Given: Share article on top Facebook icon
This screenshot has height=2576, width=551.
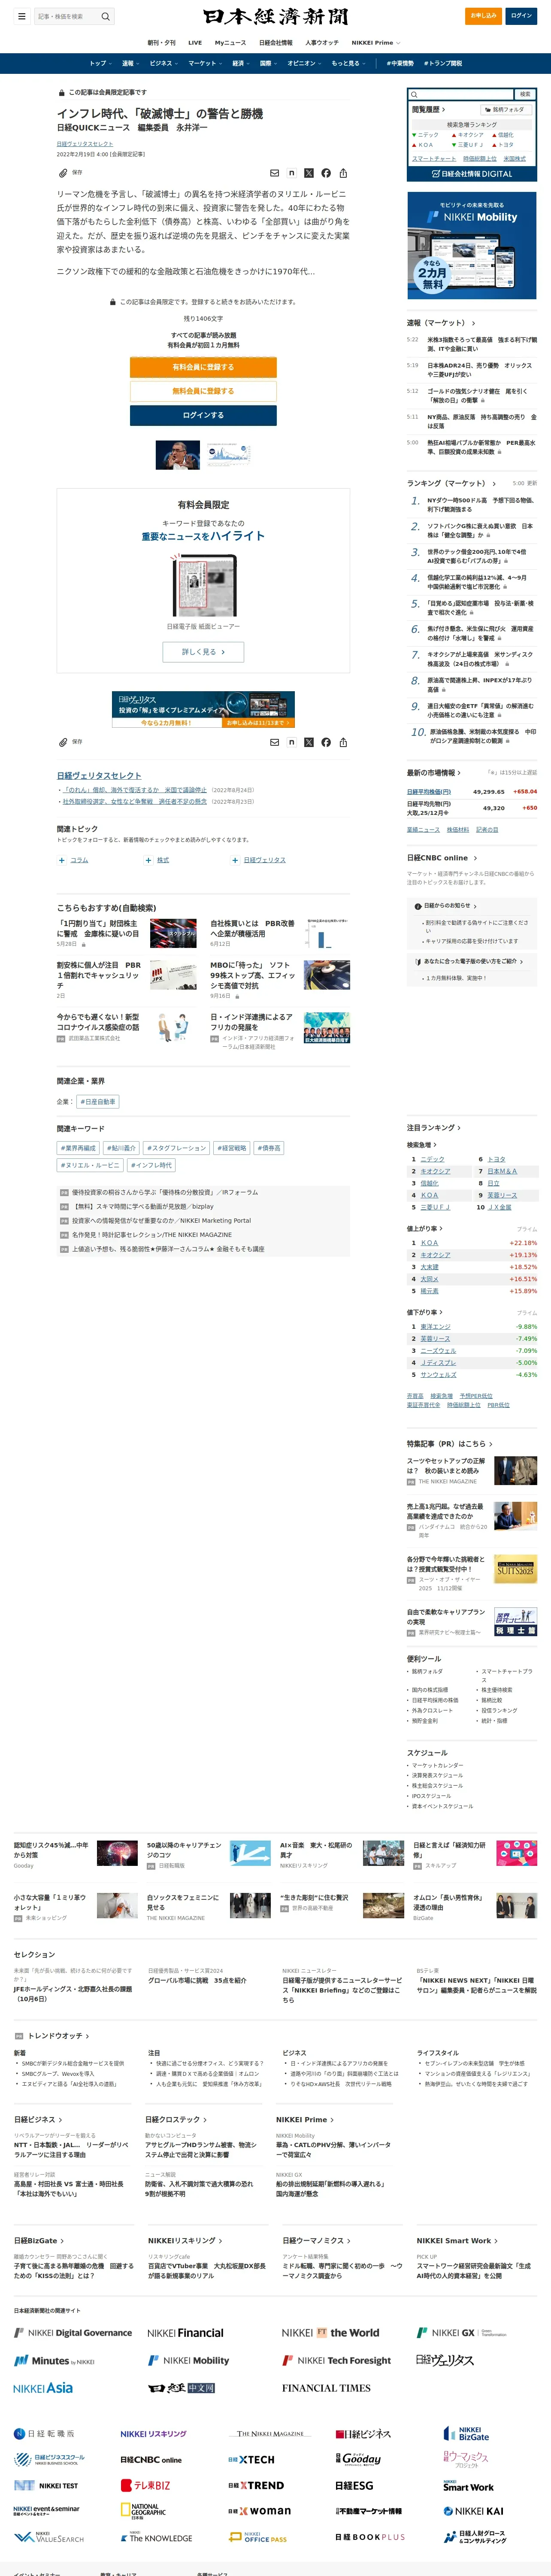Looking at the screenshot, I should tap(326, 173).
